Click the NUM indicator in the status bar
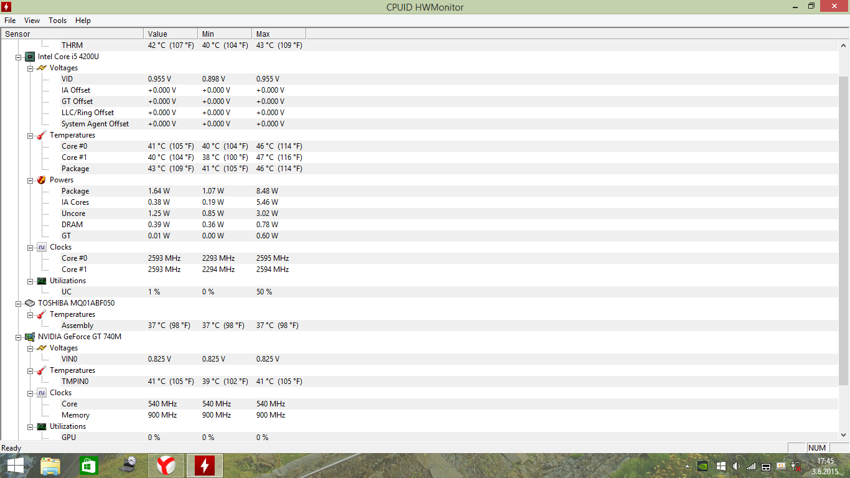 (817, 448)
